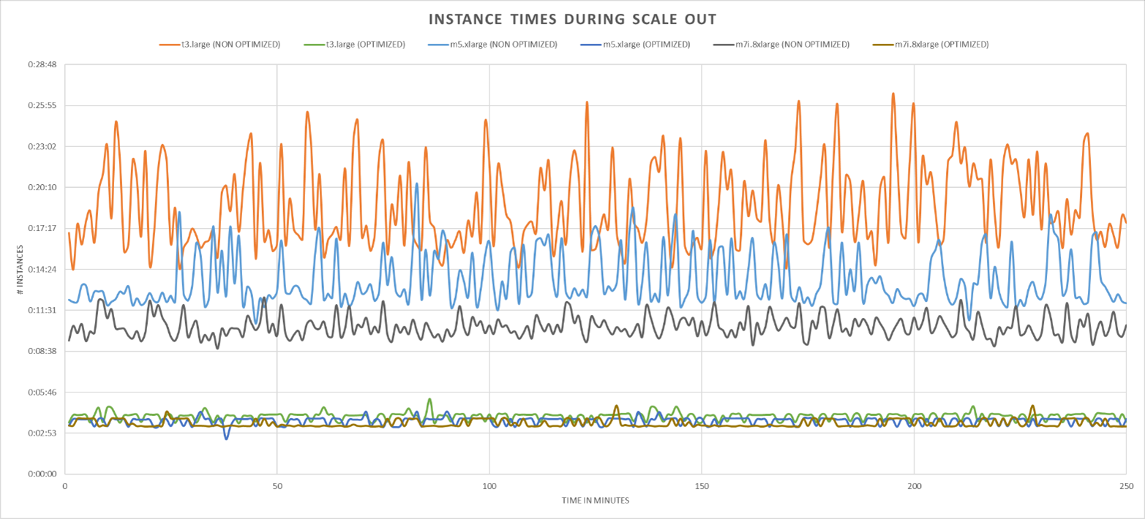Select the chart title INSTANCE TIMES DURING SCALE OUT
Screen dimensions: 1145x519
(x=571, y=19)
